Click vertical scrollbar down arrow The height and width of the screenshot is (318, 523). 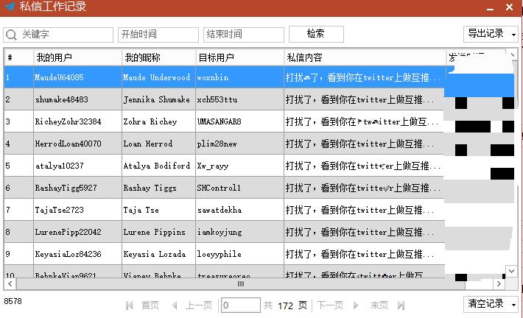point(512,271)
